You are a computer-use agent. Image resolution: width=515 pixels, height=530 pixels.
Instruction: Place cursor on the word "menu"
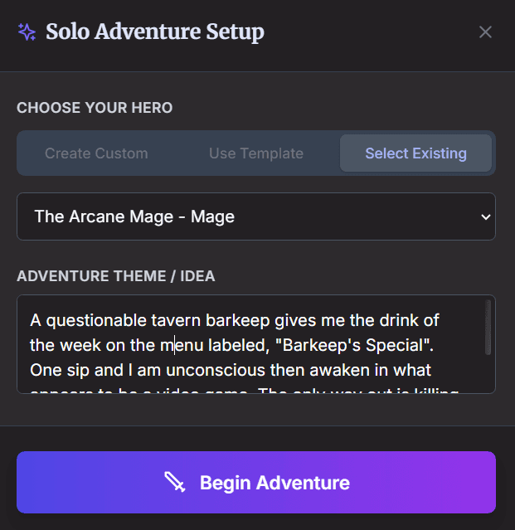(x=180, y=345)
